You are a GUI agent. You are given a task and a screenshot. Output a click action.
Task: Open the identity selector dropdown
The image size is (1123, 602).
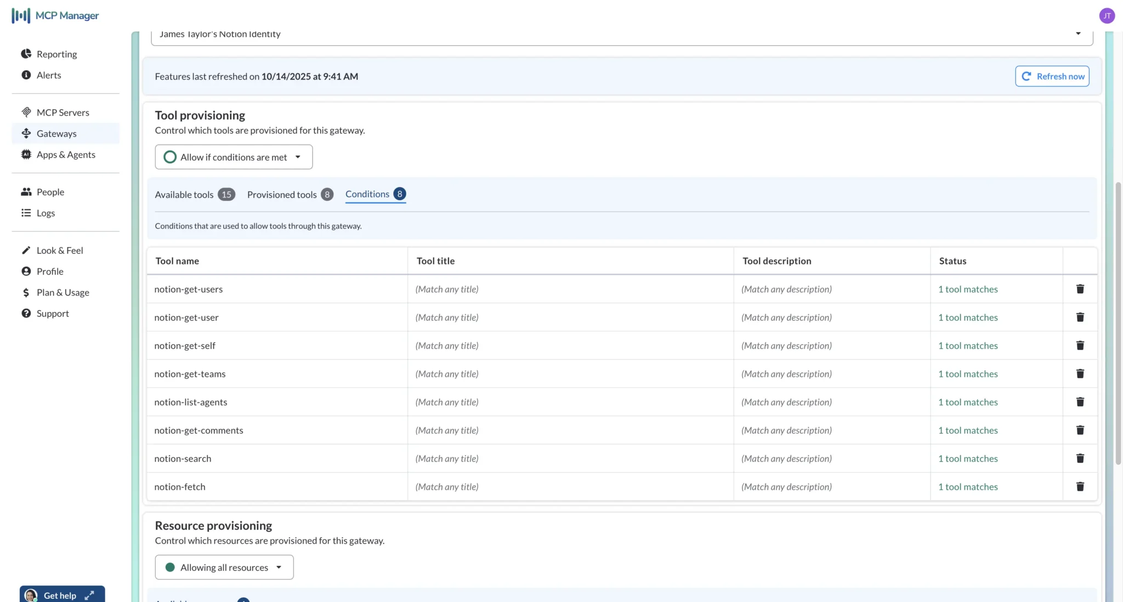click(1077, 33)
